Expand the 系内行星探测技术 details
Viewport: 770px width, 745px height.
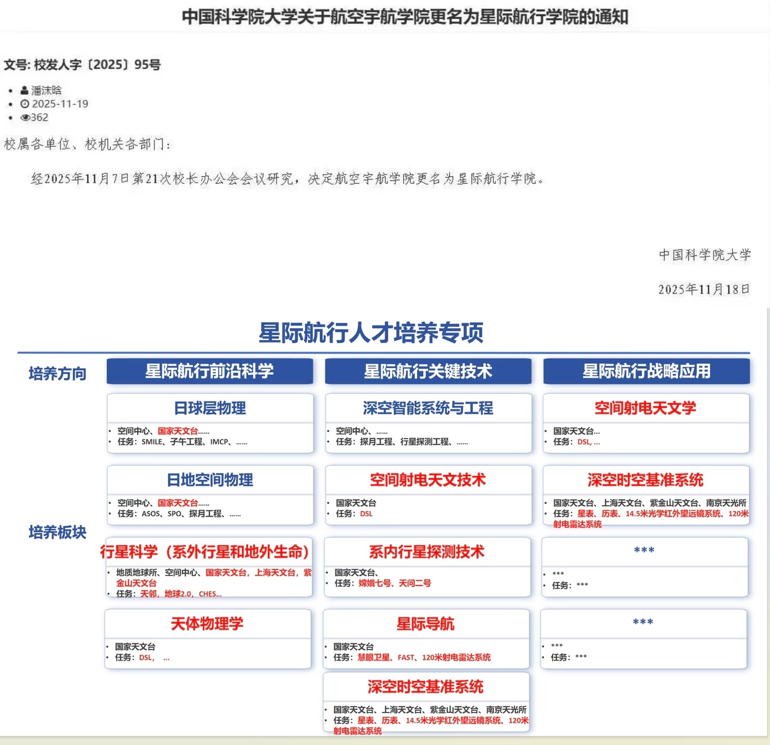coord(428,552)
